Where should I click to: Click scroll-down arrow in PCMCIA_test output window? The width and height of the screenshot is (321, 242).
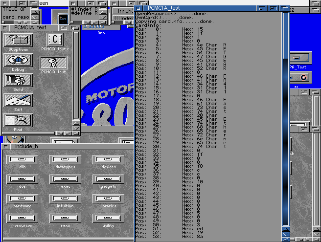pyautogui.click(x=286, y=234)
